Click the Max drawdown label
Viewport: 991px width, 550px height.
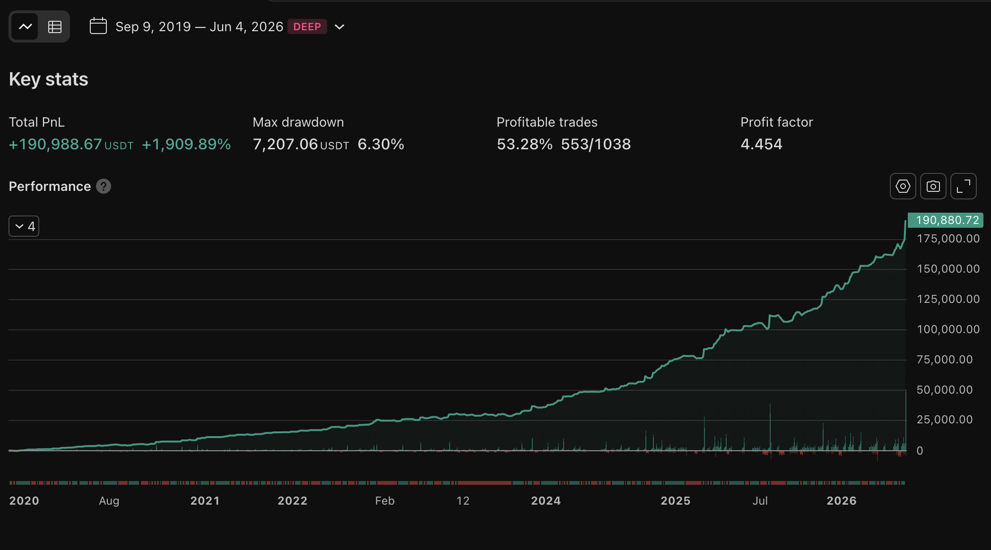pyautogui.click(x=298, y=122)
